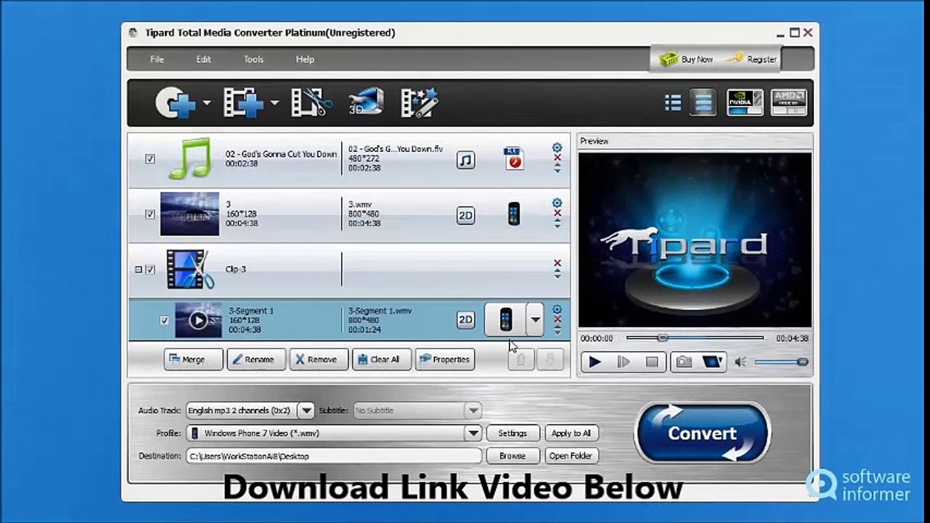Delete 3-Segment 1 row with red X
Image resolution: width=930 pixels, height=523 pixels.
(x=557, y=320)
